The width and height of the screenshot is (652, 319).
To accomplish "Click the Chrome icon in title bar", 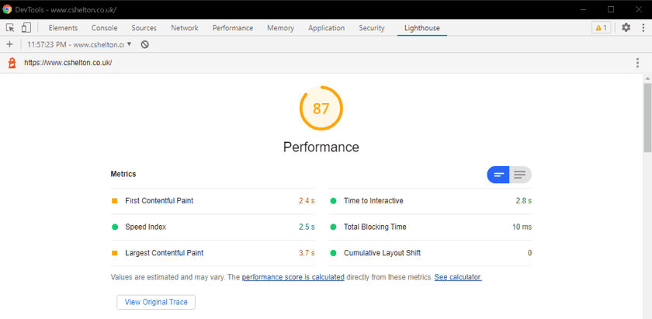I will click(7, 9).
